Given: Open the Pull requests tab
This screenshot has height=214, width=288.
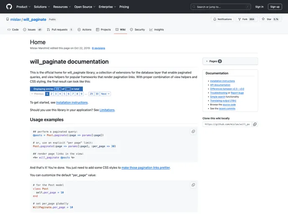Looking at the screenshot, I should click(x=60, y=30).
